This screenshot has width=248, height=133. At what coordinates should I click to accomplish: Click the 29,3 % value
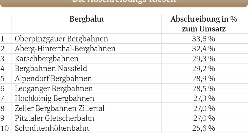pyautogui.click(x=204, y=59)
